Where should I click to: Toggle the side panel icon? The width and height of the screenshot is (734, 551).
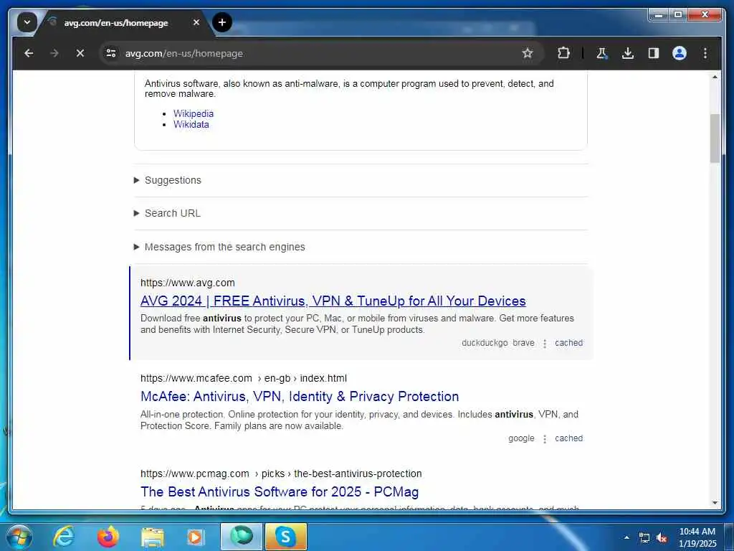(x=654, y=53)
